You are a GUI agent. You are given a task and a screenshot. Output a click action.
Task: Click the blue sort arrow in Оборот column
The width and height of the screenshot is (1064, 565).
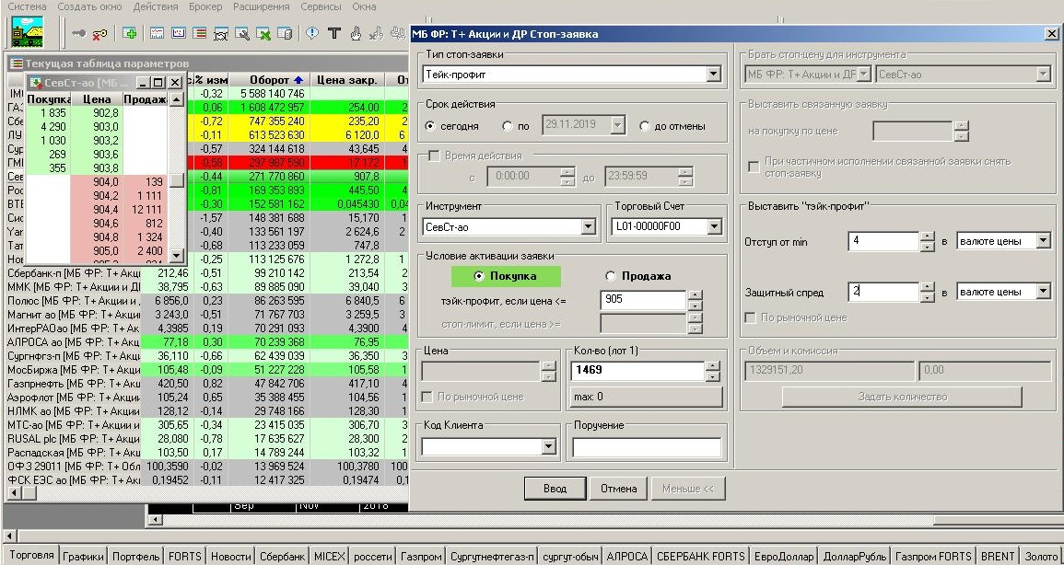298,80
